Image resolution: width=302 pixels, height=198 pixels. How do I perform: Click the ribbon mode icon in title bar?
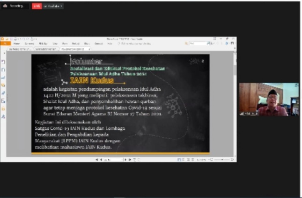215,39
